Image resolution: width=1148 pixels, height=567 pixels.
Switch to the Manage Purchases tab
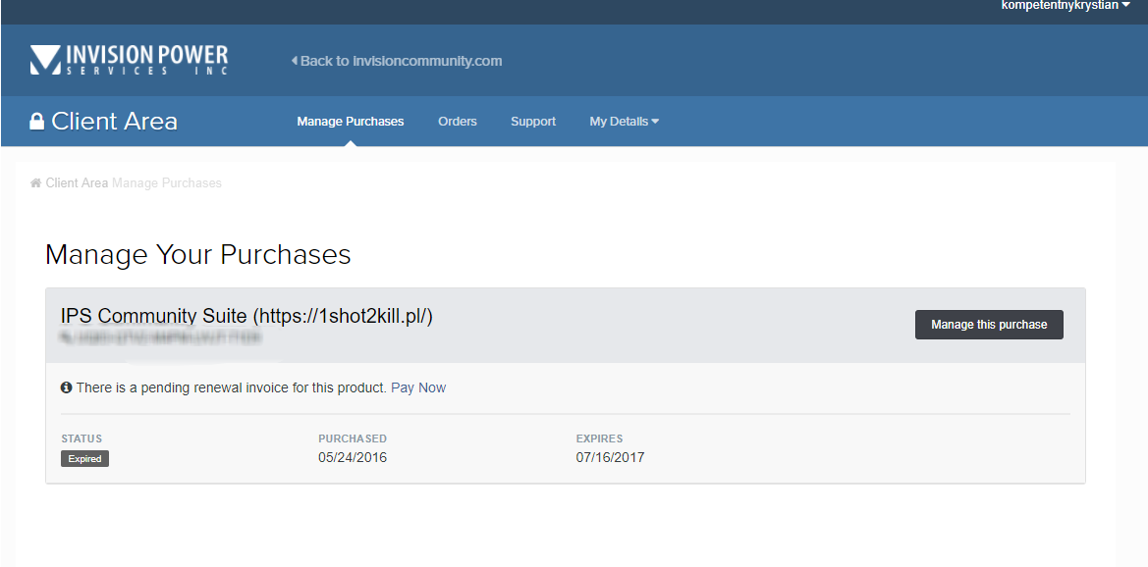pos(351,122)
